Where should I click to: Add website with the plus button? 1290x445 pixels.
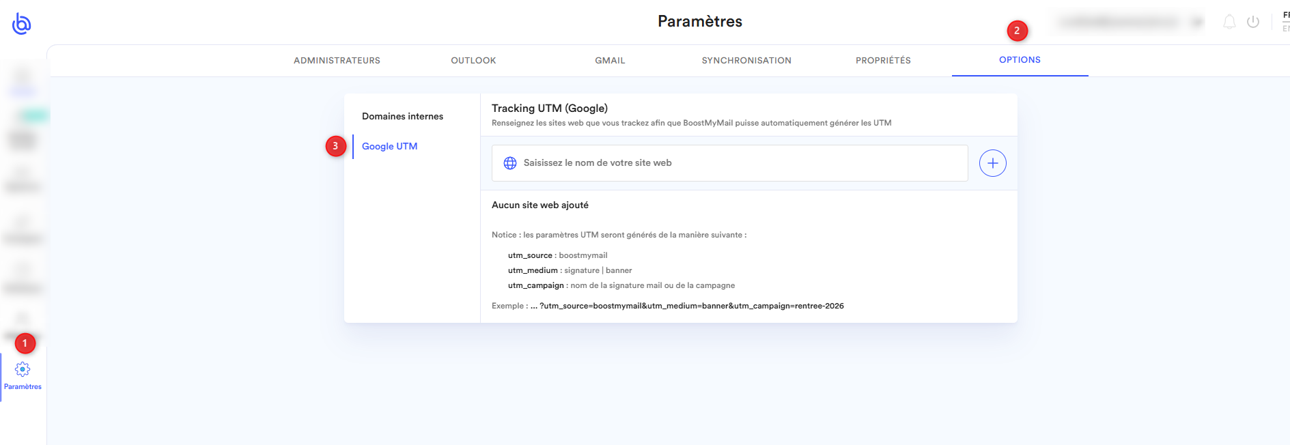pos(992,163)
